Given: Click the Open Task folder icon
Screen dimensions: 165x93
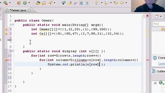Looking at the screenshot, I should point(44,3).
